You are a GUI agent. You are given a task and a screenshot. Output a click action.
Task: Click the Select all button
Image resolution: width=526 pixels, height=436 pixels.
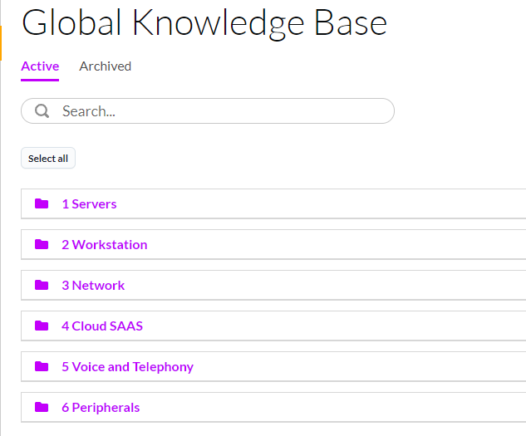point(48,158)
